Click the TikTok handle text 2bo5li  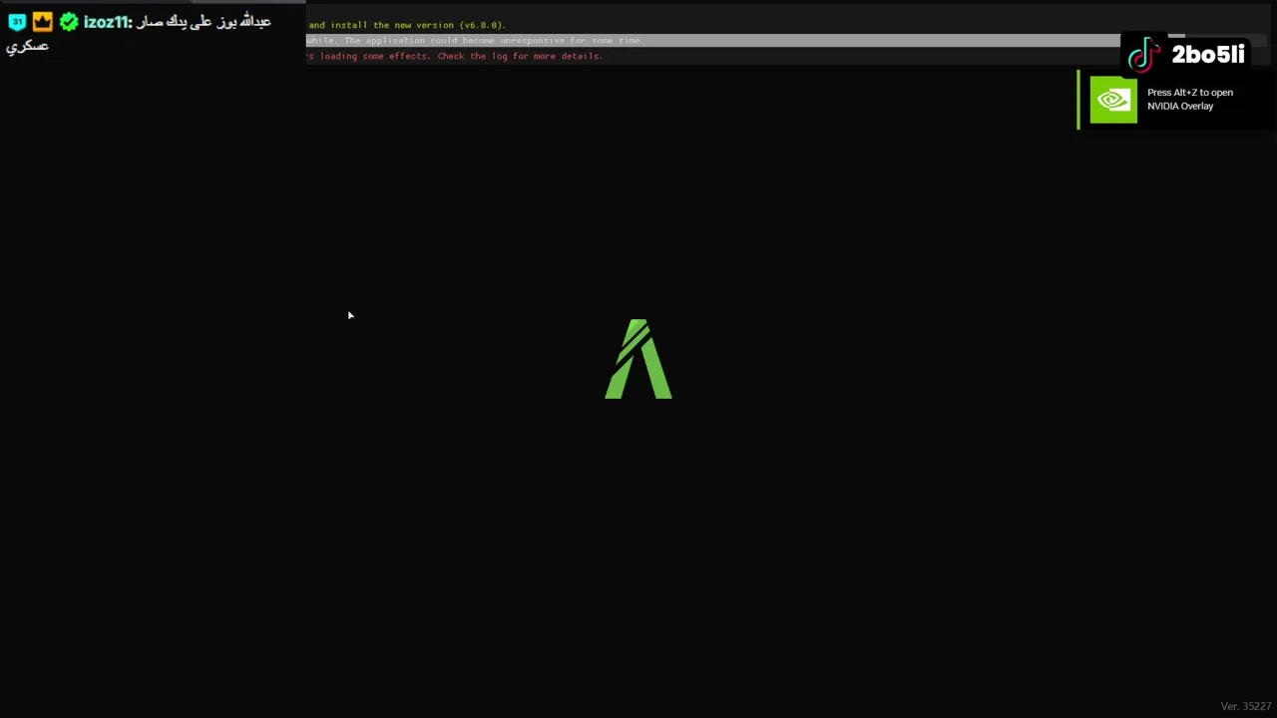pyautogui.click(x=1208, y=55)
